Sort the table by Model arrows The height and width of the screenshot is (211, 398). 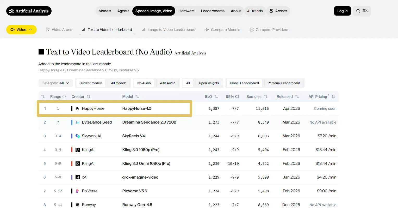pyautogui.click(x=137, y=97)
